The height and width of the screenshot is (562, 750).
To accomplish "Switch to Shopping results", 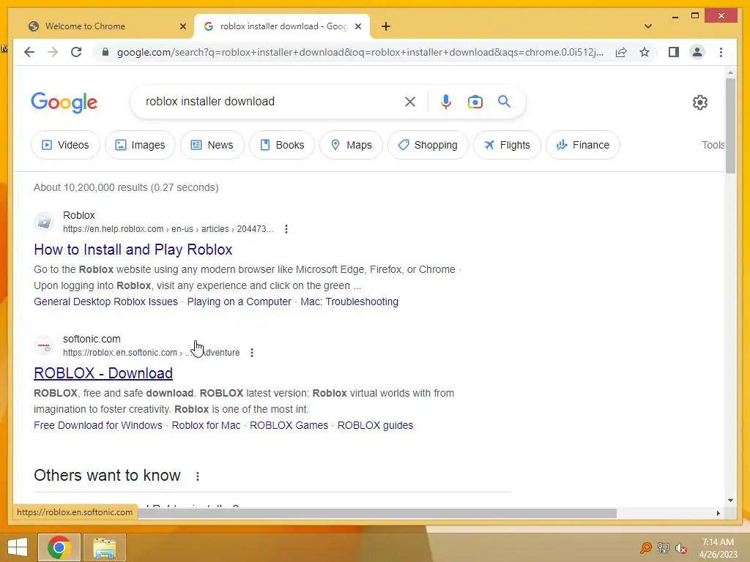I will pyautogui.click(x=428, y=145).
